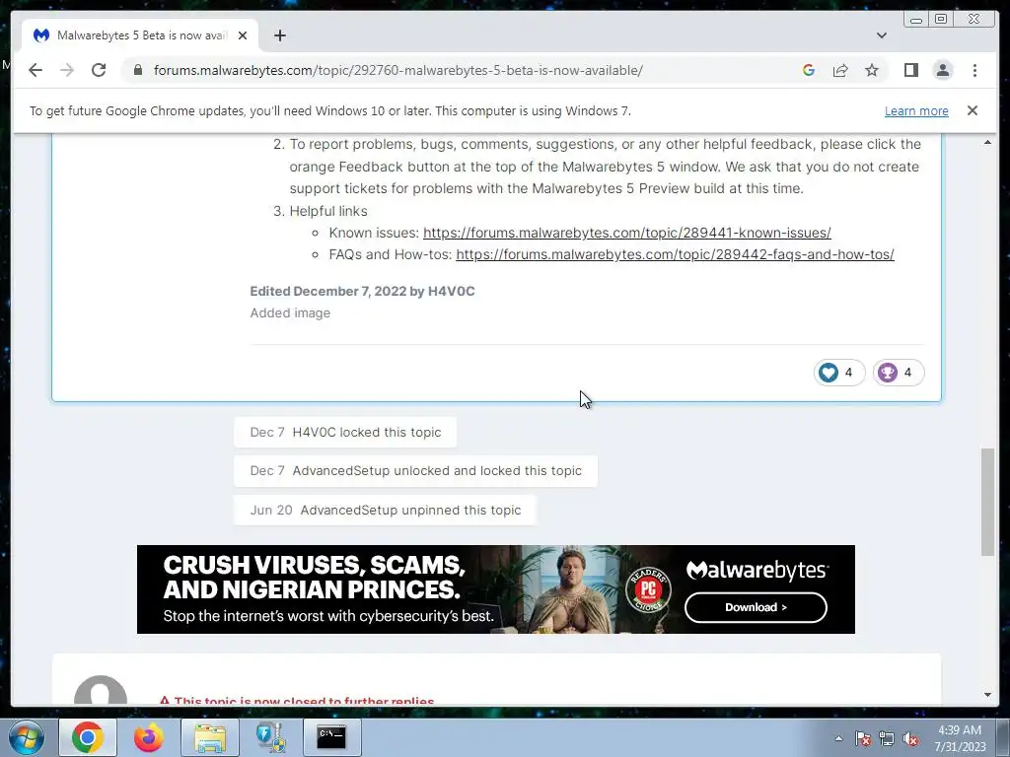Open the FAQs and How-tos link
The width and height of the screenshot is (1010, 757).
675,254
